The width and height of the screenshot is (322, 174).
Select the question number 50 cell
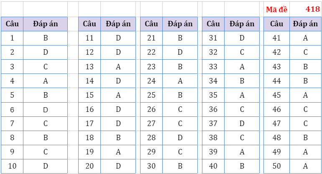276,166
